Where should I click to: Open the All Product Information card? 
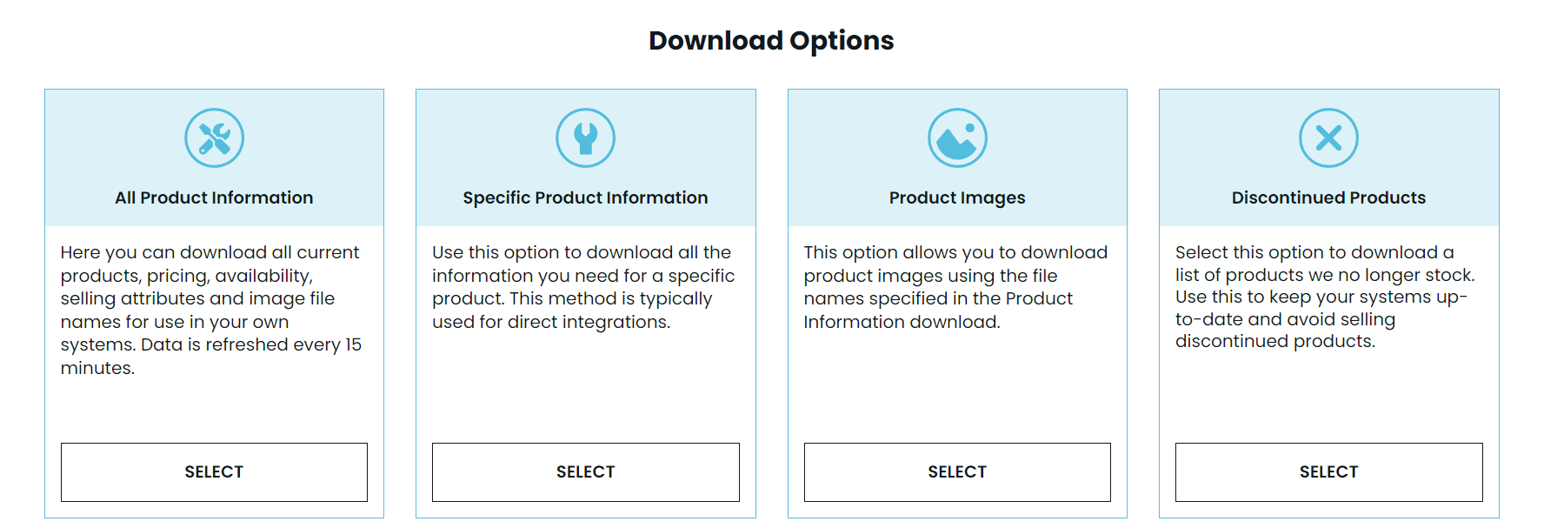coord(214,471)
